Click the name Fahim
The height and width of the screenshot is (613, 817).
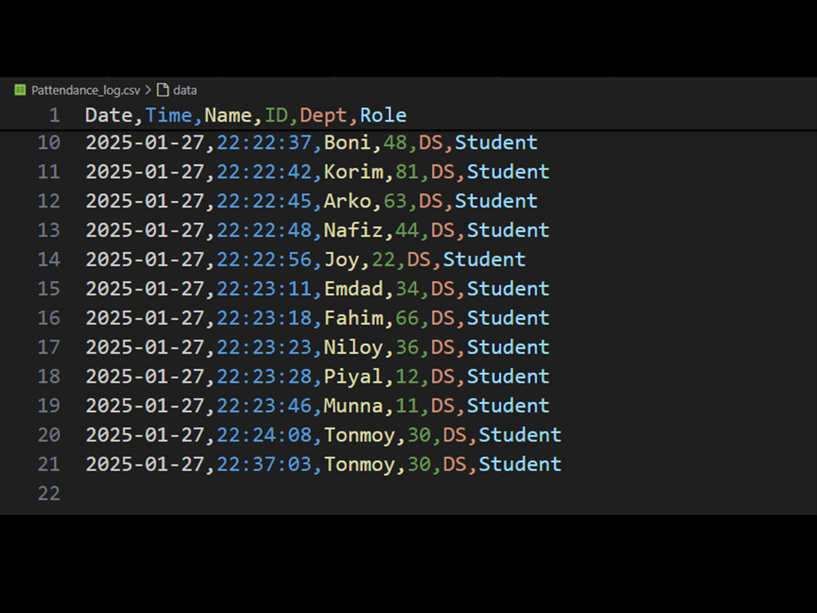pyautogui.click(x=354, y=317)
